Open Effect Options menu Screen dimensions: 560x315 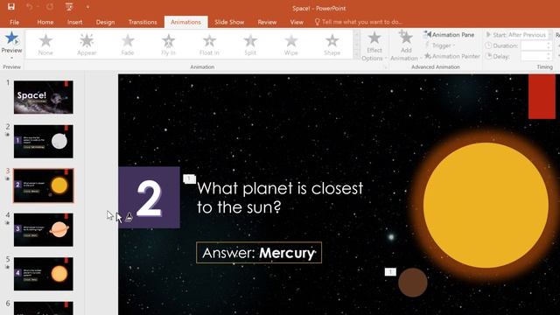pos(374,46)
